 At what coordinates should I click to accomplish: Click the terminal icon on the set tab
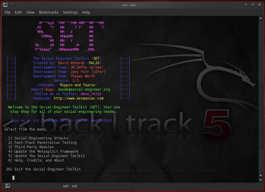point(7,186)
